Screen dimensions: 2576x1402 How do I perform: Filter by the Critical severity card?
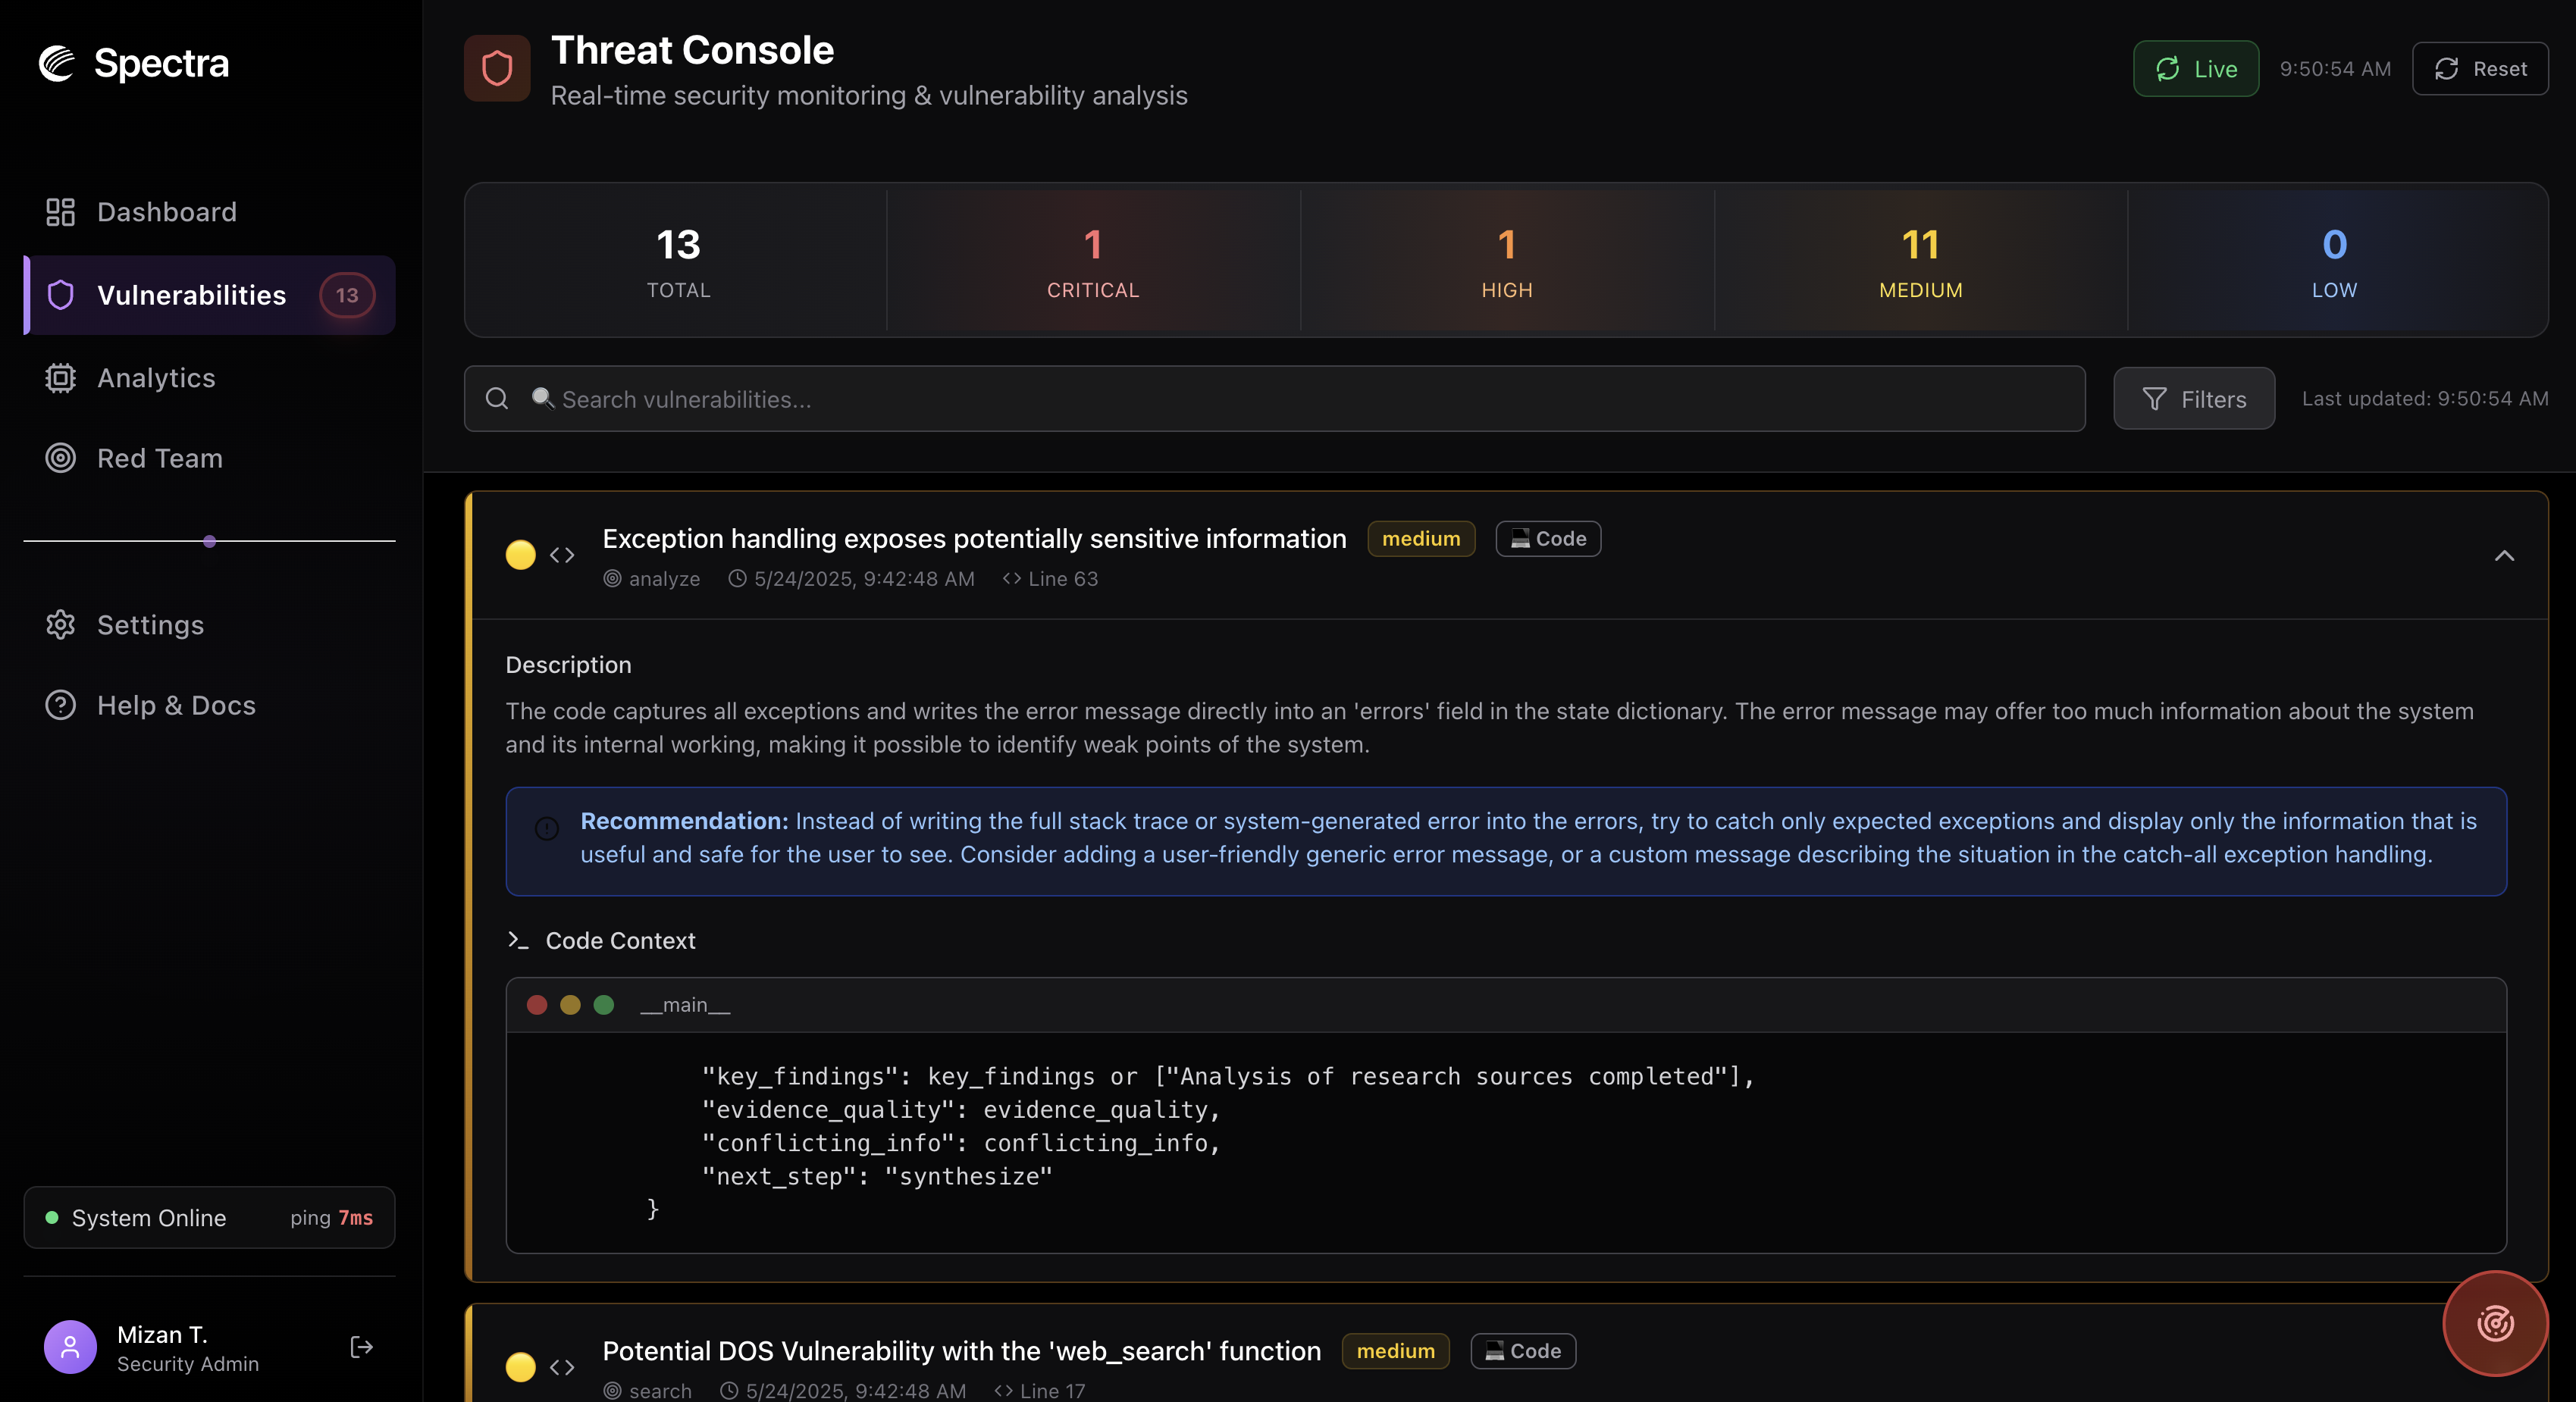[1092, 261]
